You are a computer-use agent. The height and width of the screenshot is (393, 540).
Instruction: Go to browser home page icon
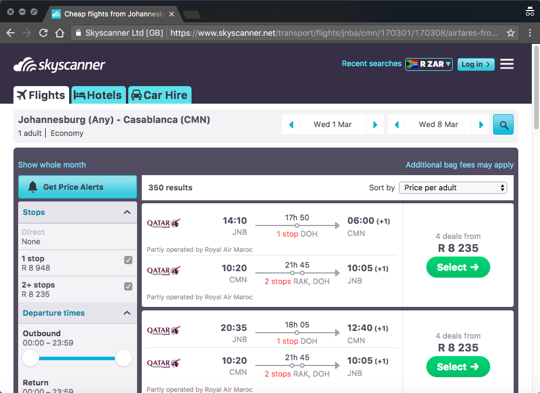(x=60, y=33)
